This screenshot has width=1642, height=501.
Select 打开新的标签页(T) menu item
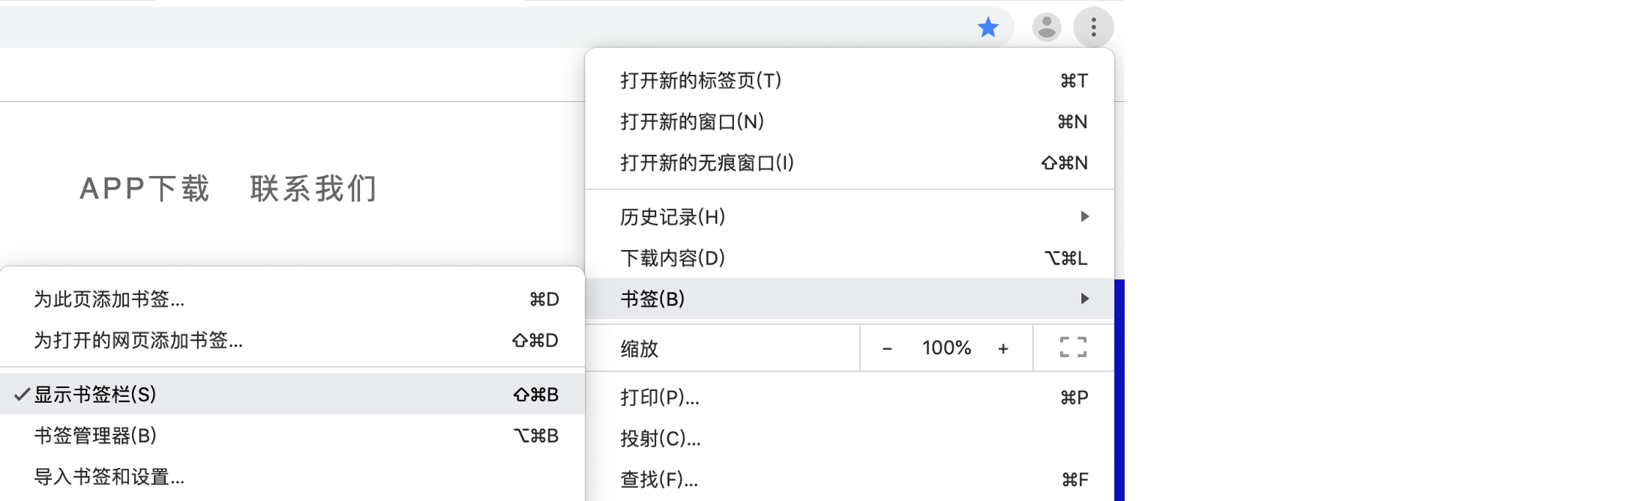point(849,81)
